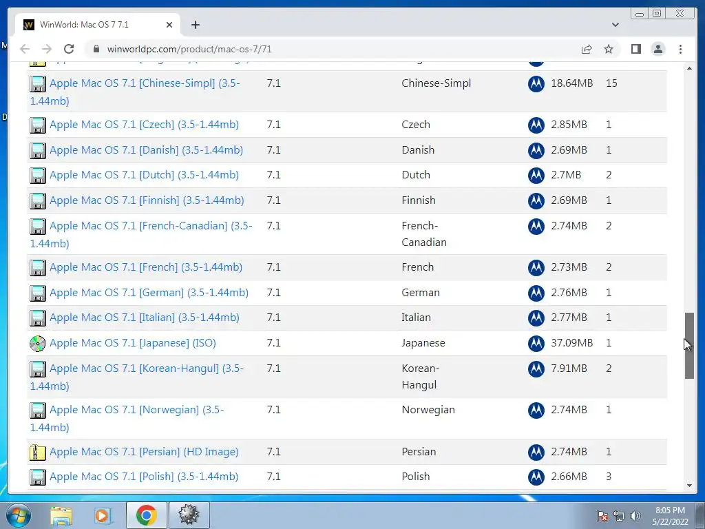705x529 pixels.
Task: Click the scrollbar down arrow
Action: pyautogui.click(x=689, y=486)
